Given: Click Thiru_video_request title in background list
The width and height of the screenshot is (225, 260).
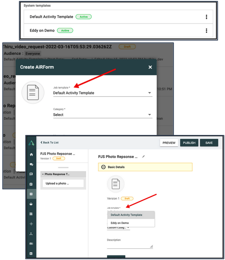Looking at the screenshot, I should coord(57,47).
